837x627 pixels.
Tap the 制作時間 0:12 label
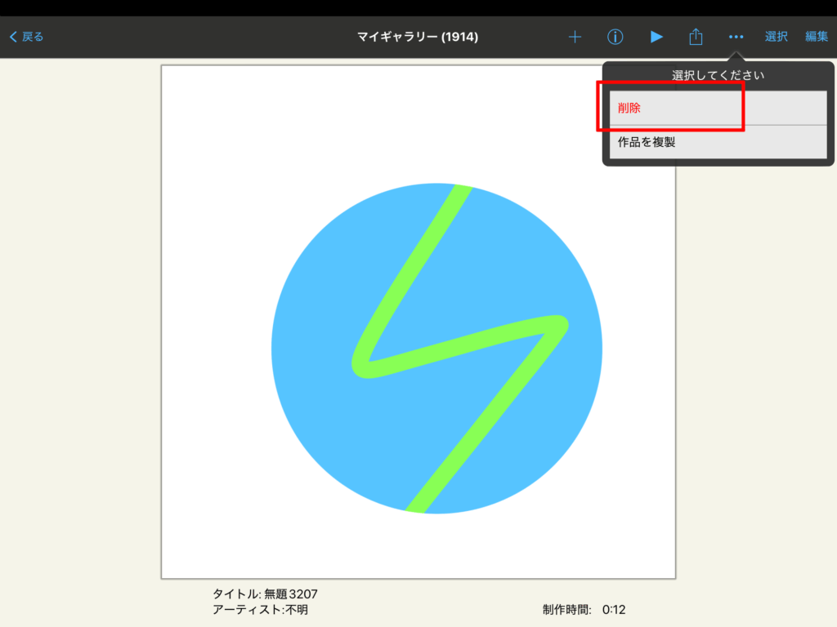584,609
